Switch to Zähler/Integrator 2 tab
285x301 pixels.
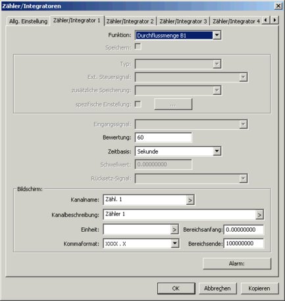[130, 21]
